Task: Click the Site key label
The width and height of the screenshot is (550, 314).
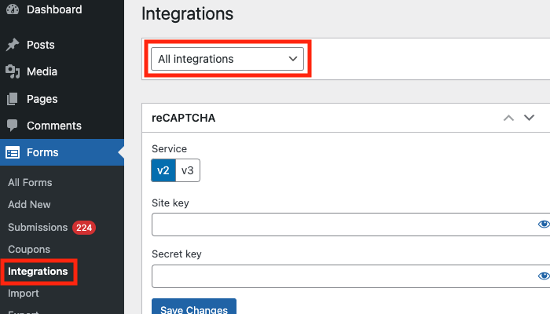Action: [170, 203]
